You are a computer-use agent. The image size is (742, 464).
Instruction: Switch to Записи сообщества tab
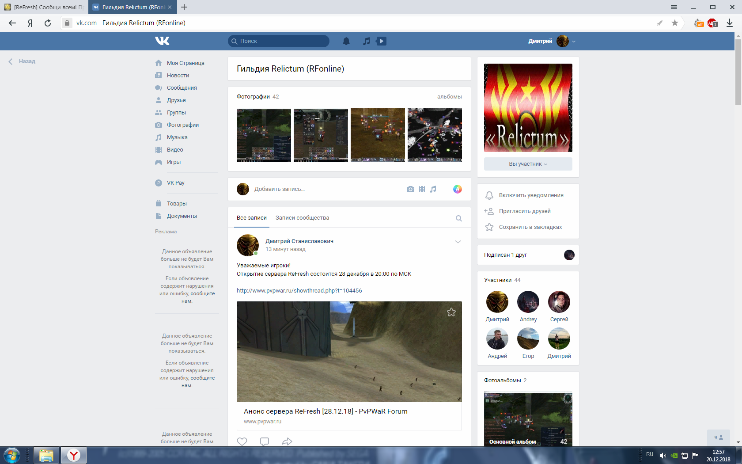pyautogui.click(x=302, y=218)
